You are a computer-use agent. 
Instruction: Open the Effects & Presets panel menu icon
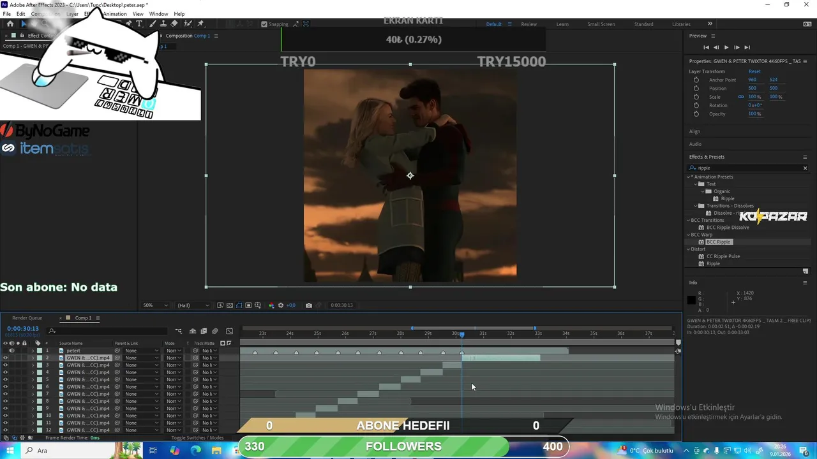click(805, 157)
